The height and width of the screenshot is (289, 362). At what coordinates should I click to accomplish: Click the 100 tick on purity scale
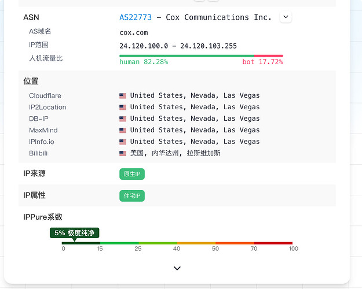point(294,249)
